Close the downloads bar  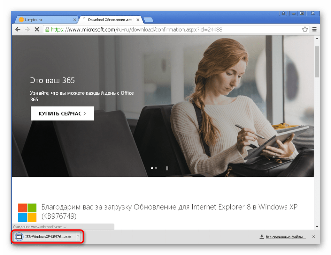pyautogui.click(x=313, y=237)
